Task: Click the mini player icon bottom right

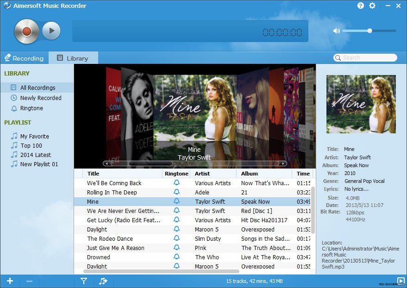Action: pyautogui.click(x=401, y=281)
